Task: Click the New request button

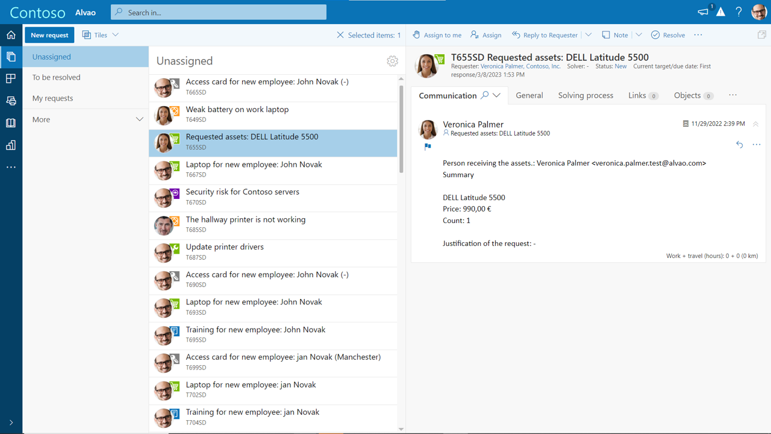Action: [x=49, y=35]
